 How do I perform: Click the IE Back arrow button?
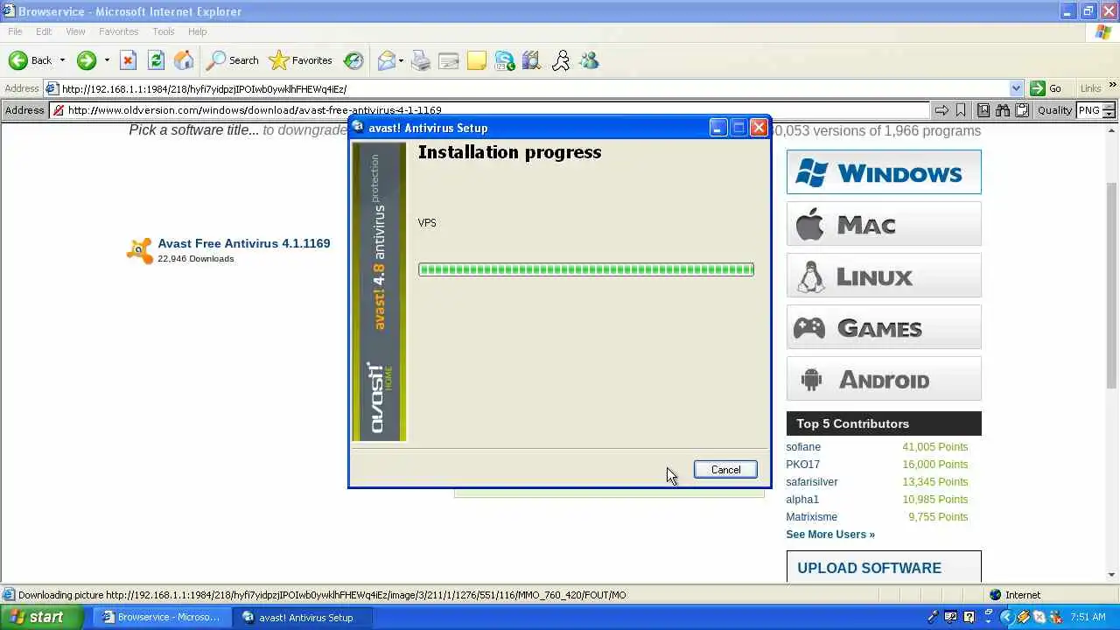(30, 60)
